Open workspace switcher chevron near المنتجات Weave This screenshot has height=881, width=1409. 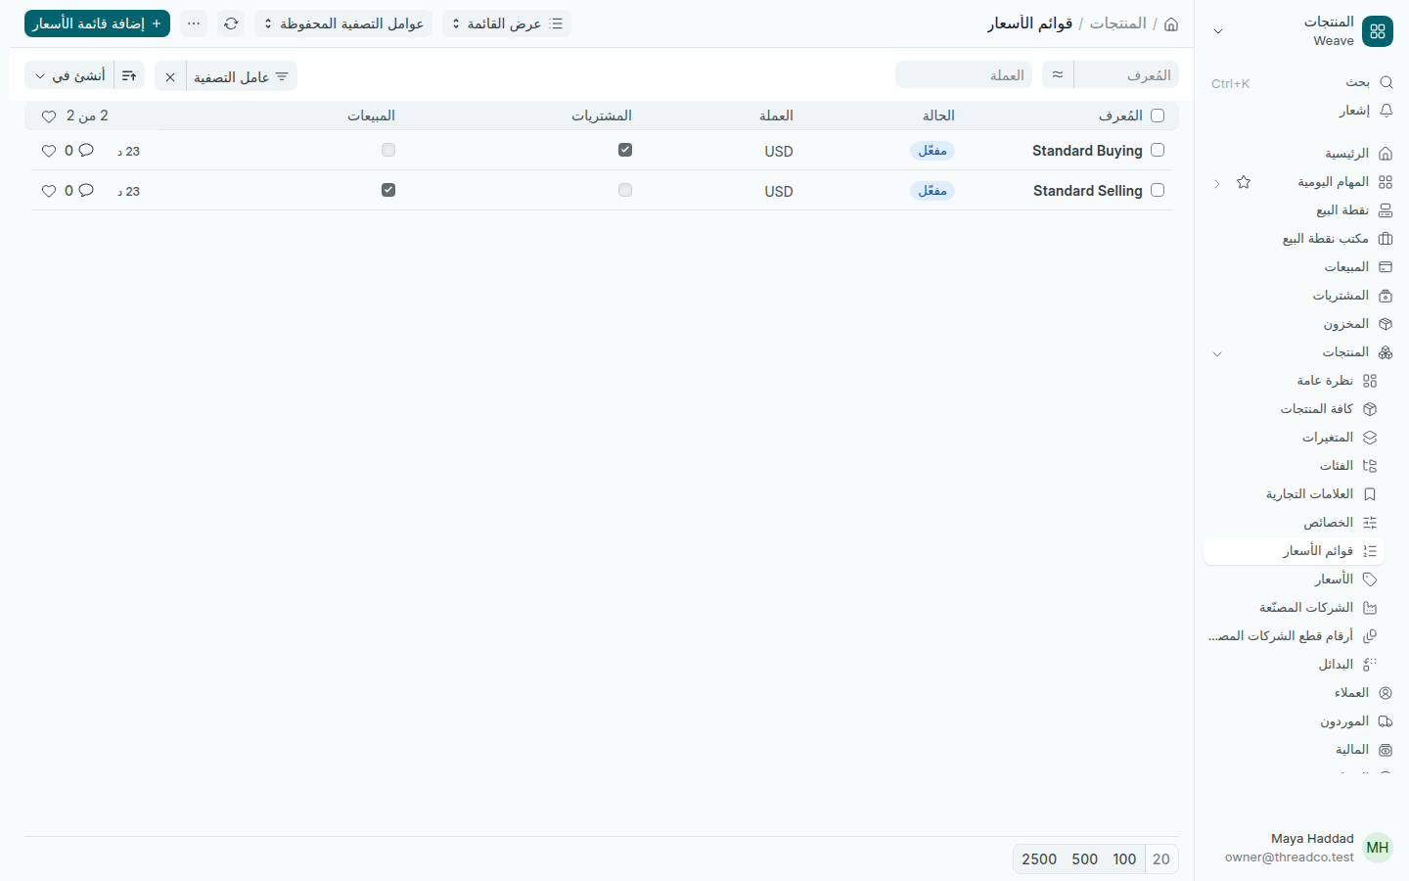tap(1218, 31)
